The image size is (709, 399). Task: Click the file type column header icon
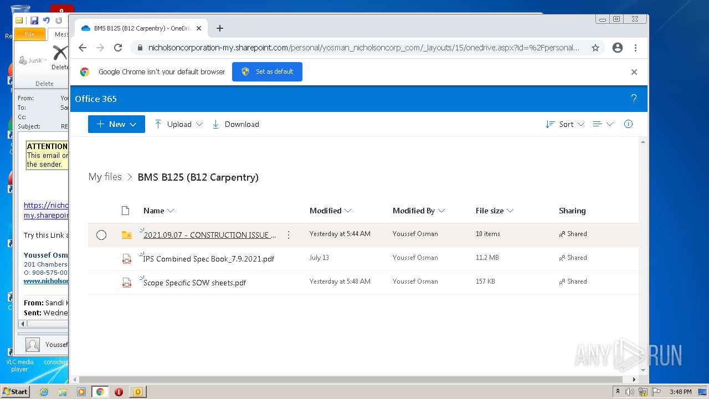coord(125,211)
